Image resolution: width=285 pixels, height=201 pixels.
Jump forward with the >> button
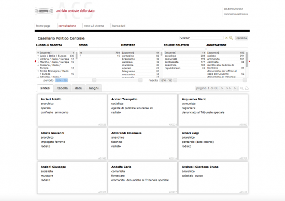pyautogui.click(x=229, y=88)
